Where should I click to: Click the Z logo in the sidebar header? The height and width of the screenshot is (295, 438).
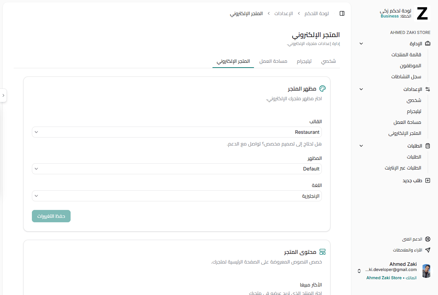(422, 13)
